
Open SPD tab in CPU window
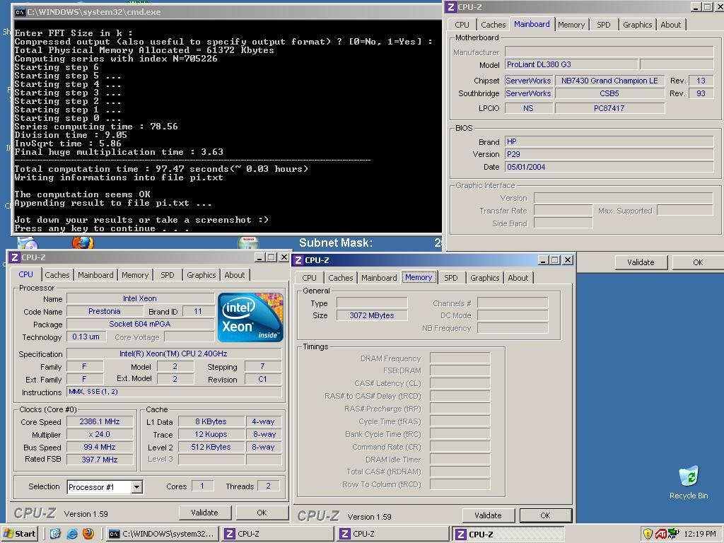point(167,275)
